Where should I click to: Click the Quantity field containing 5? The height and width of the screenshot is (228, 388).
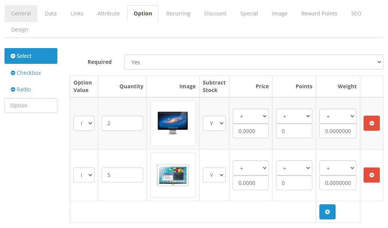[x=122, y=175]
